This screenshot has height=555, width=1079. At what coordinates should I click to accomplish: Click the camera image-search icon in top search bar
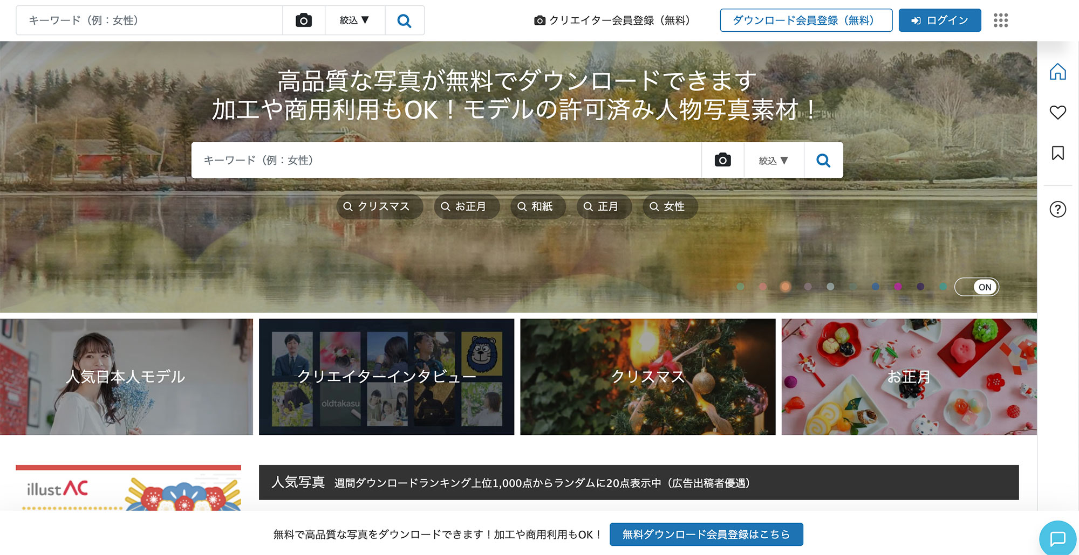(304, 20)
